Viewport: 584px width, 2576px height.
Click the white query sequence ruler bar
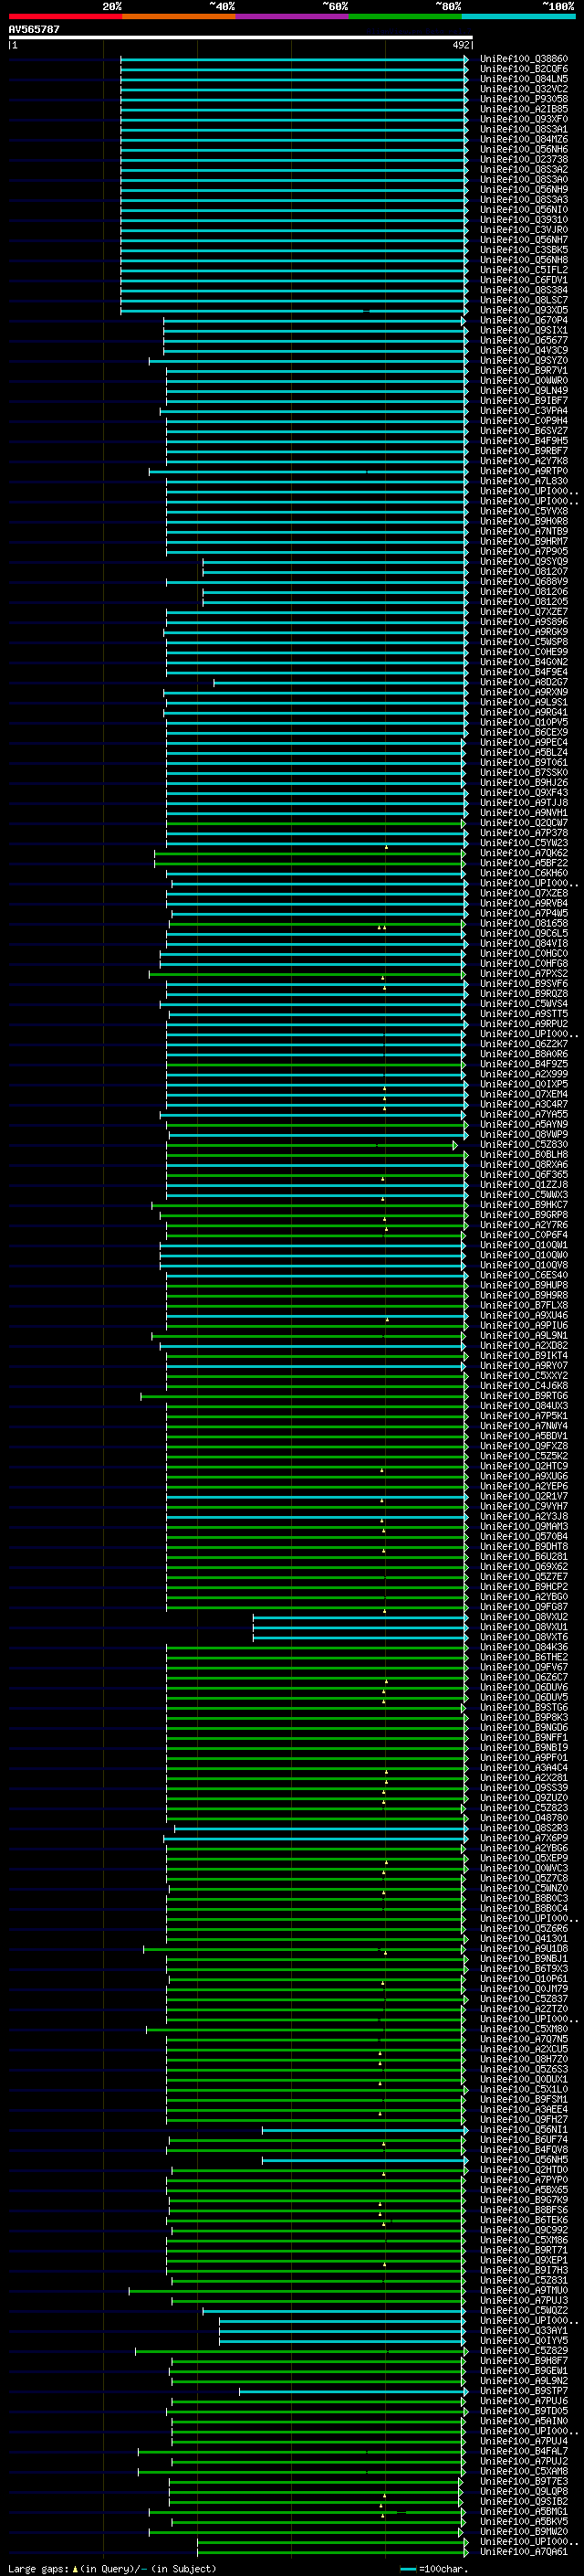tap(241, 38)
